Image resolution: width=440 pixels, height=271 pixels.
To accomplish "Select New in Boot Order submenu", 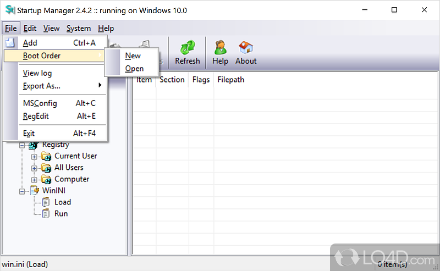I will (133, 56).
